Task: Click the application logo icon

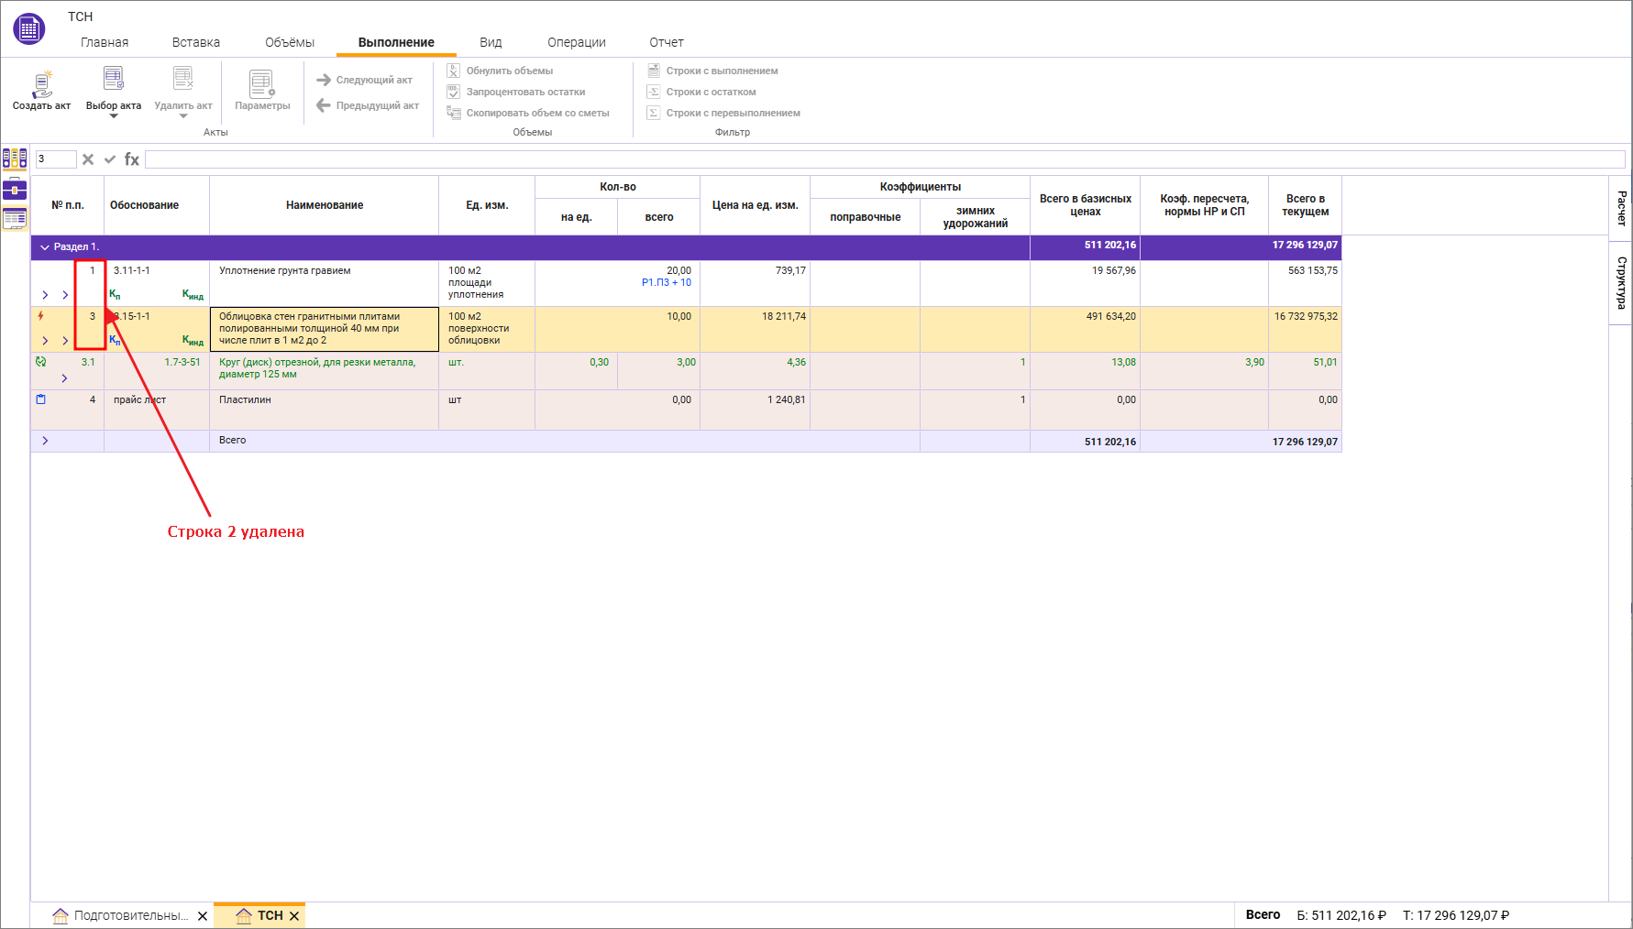Action: tap(29, 29)
